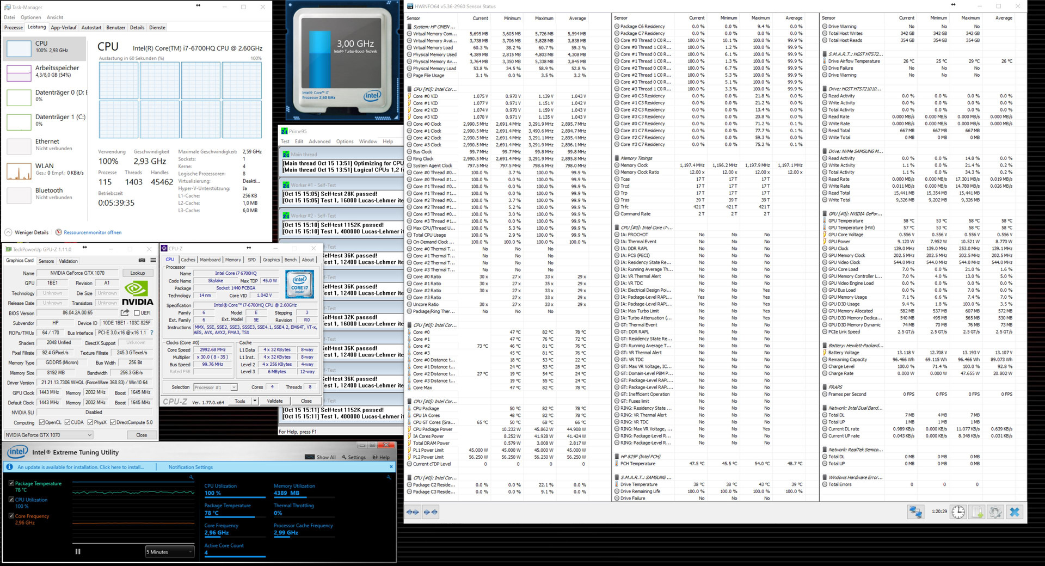Switch to CPU-Z Mainboard tab
The height and width of the screenshot is (566, 1045).
point(210,260)
